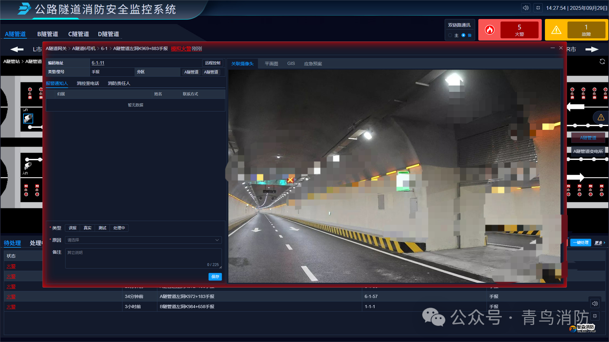Select the 主 link radio button

(450, 35)
